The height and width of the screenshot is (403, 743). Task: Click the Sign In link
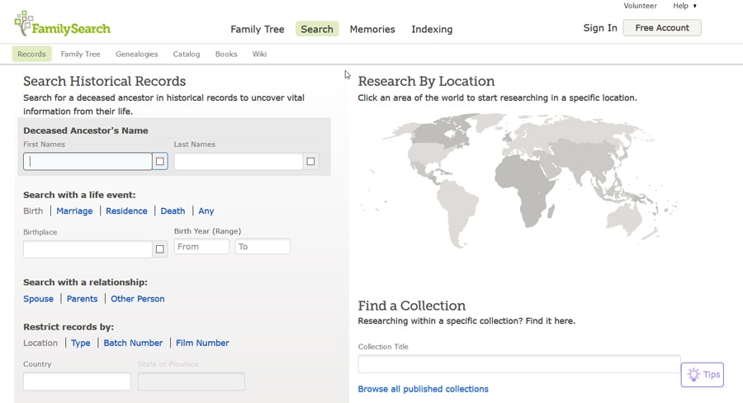[600, 27]
